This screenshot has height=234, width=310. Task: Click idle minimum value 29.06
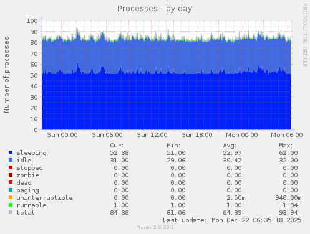pyautogui.click(x=176, y=161)
